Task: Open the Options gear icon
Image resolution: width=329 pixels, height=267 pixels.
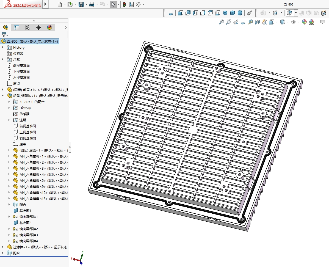Action: tap(138, 4)
